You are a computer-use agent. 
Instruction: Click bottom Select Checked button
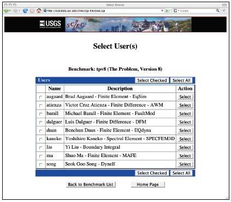(152, 173)
